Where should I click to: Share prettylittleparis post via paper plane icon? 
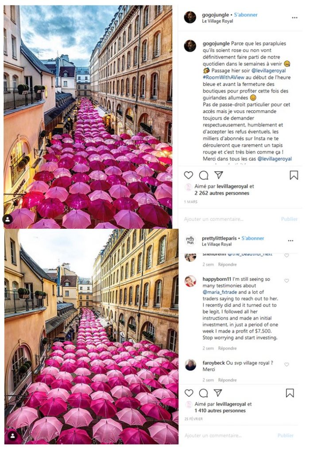(218, 393)
